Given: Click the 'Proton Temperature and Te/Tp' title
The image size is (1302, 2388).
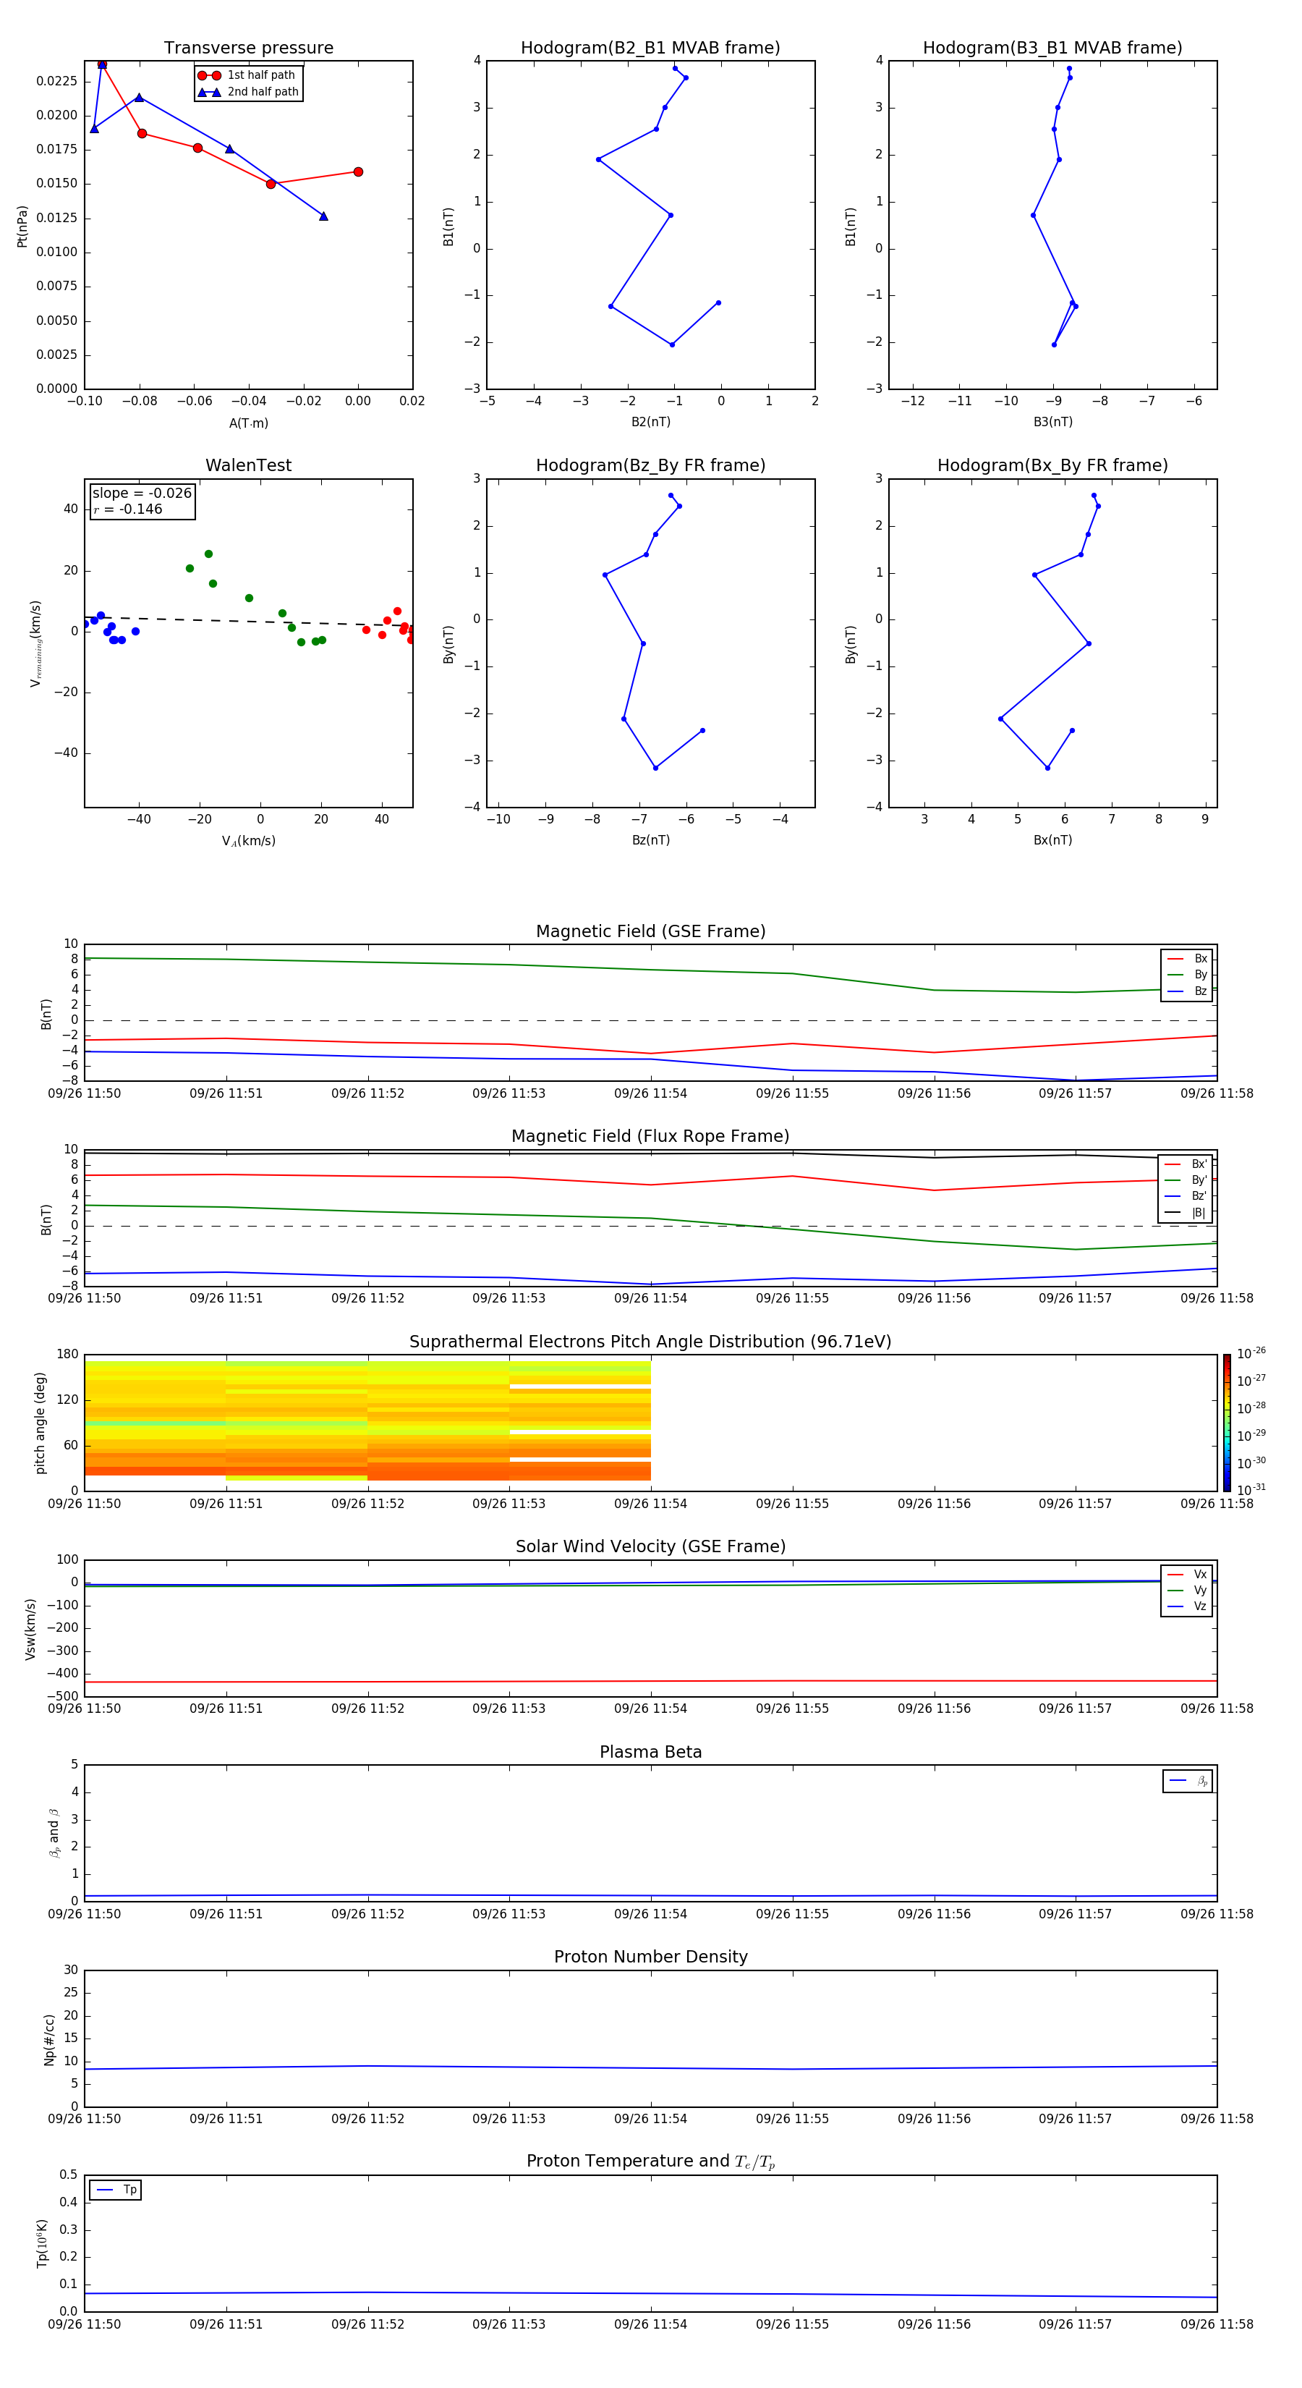Looking at the screenshot, I should [x=650, y=2162].
